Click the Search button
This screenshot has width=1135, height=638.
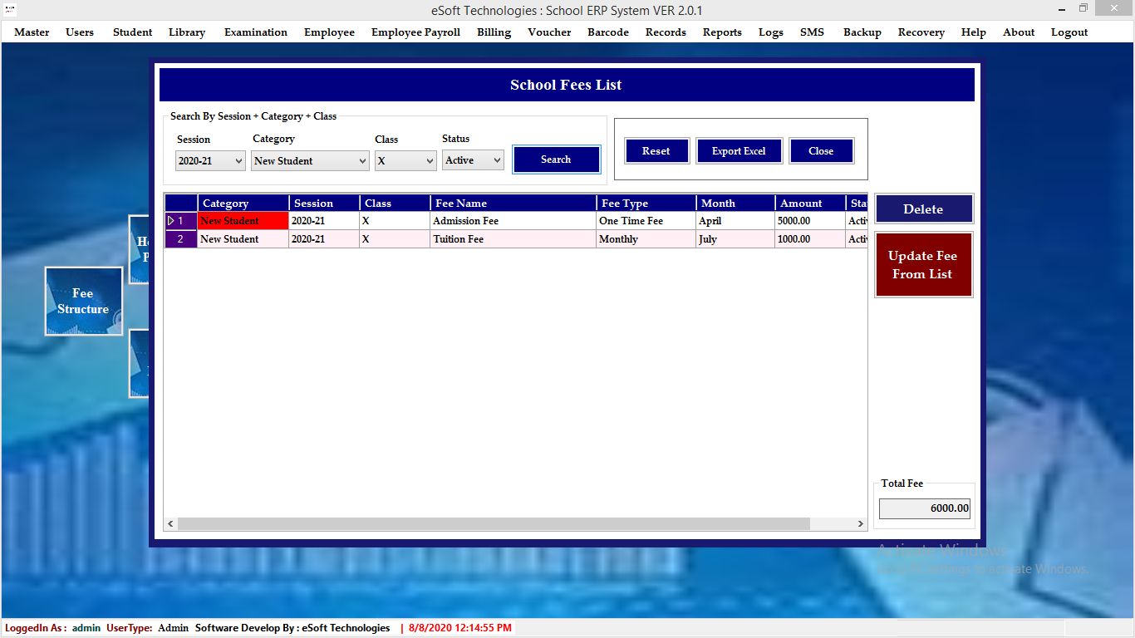click(556, 159)
